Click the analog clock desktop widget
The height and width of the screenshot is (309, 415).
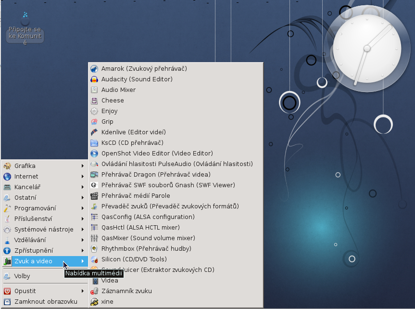point(367,49)
